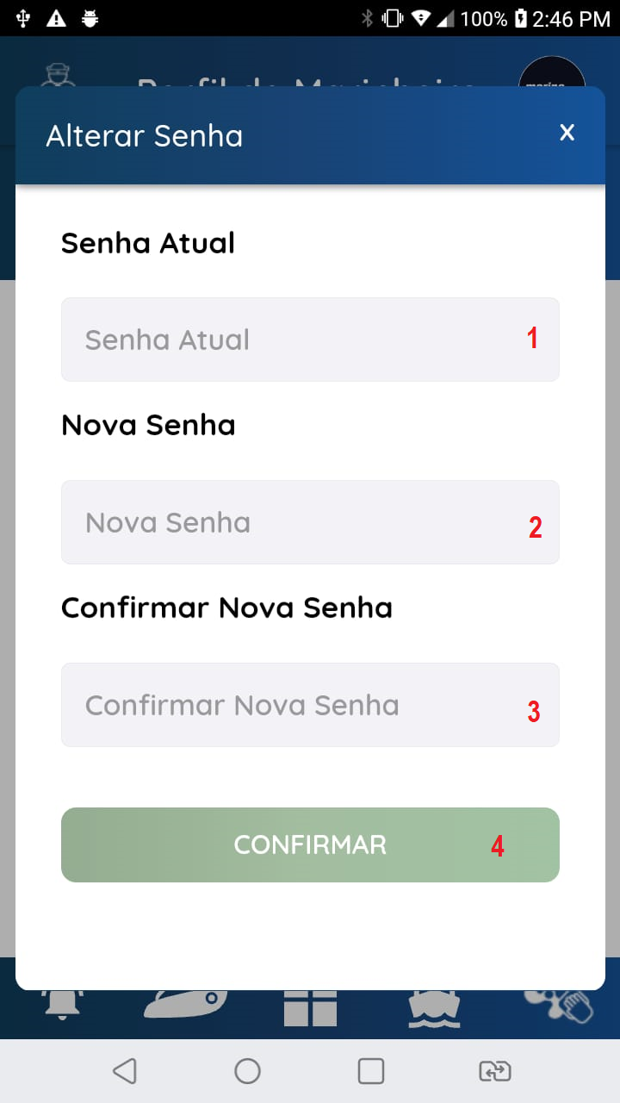Tap the Senha Atual input field
This screenshot has height=1103, width=620.
[x=310, y=340]
